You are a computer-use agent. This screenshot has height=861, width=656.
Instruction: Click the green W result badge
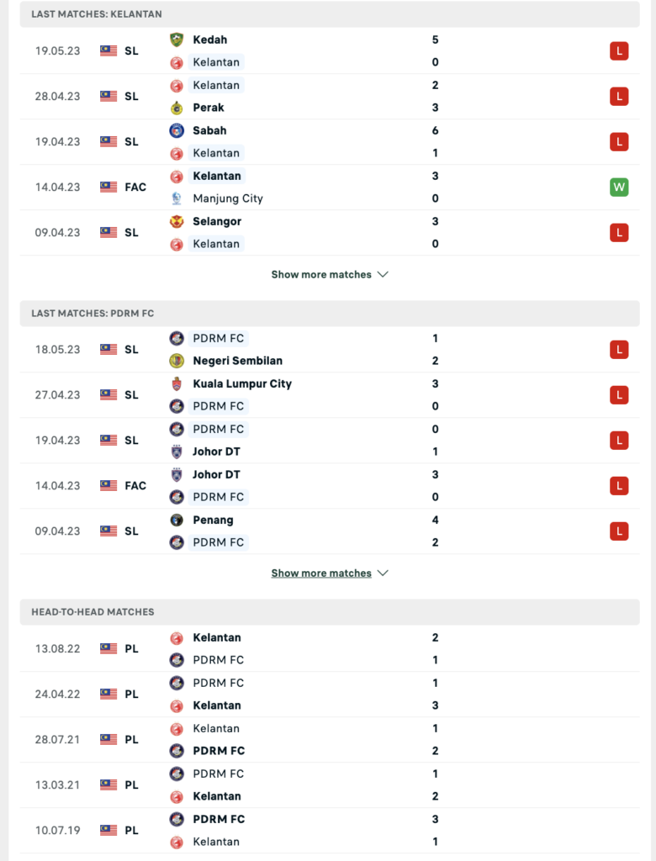(619, 188)
